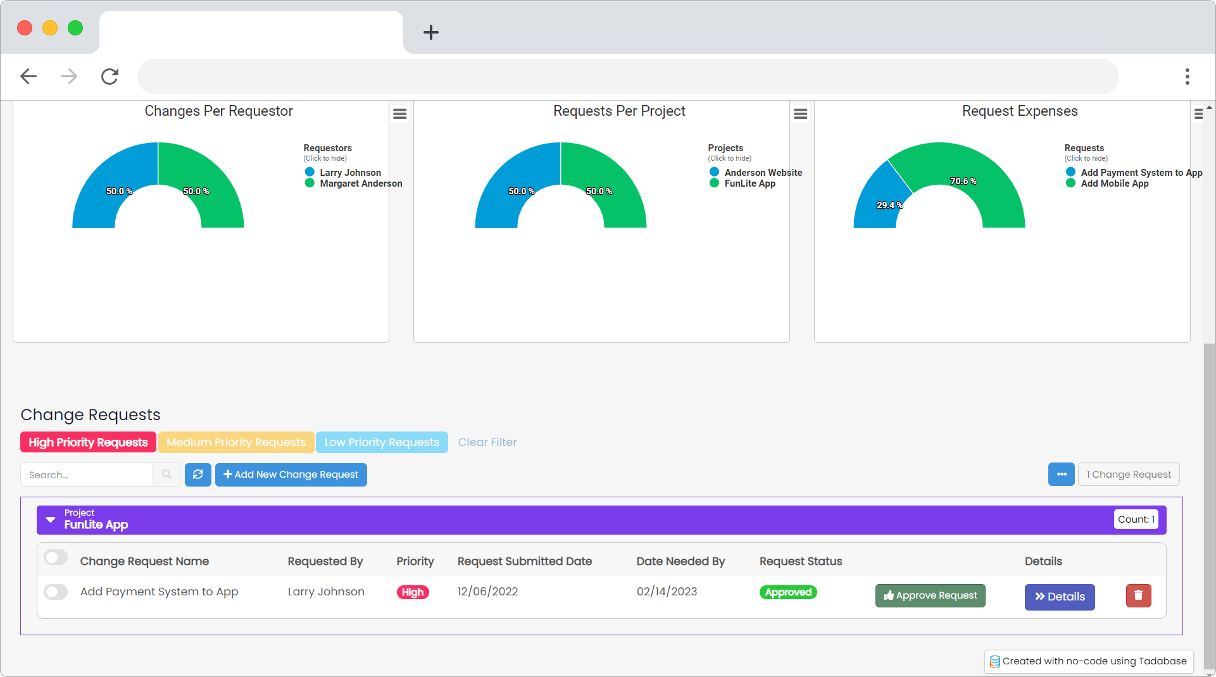This screenshot has width=1216, height=677.
Task: Click the Approve Request button
Action: 931,595
